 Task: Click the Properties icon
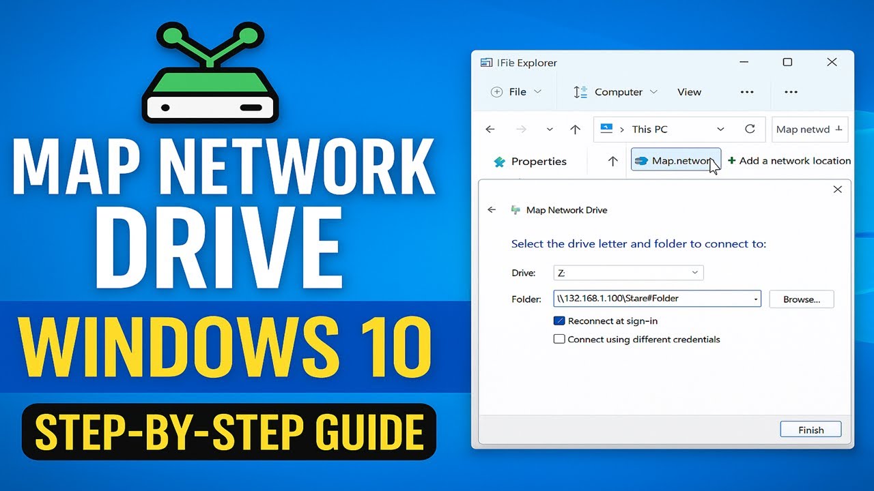pyautogui.click(x=499, y=162)
